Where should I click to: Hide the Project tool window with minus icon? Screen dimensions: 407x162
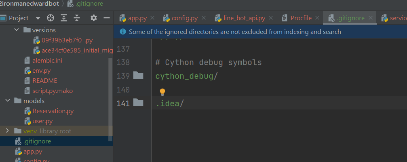tap(107, 18)
